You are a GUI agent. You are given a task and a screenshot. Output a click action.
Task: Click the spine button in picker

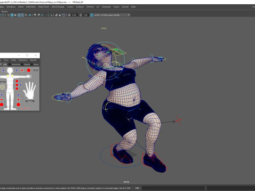3,82
